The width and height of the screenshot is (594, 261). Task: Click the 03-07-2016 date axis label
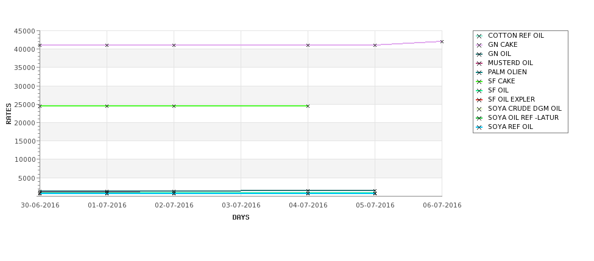tap(241, 206)
